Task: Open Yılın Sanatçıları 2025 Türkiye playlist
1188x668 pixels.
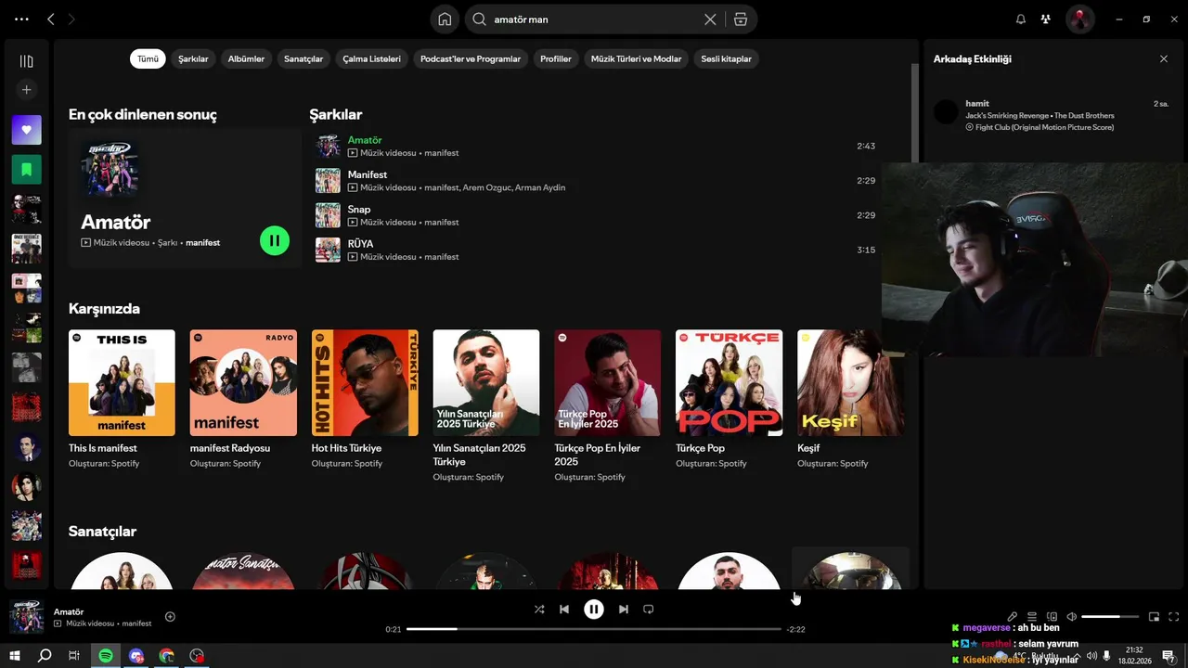Action: 485,405
